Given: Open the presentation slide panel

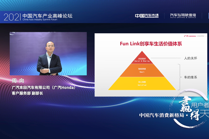Looking at the screenshot, I should [x=151, y=65].
